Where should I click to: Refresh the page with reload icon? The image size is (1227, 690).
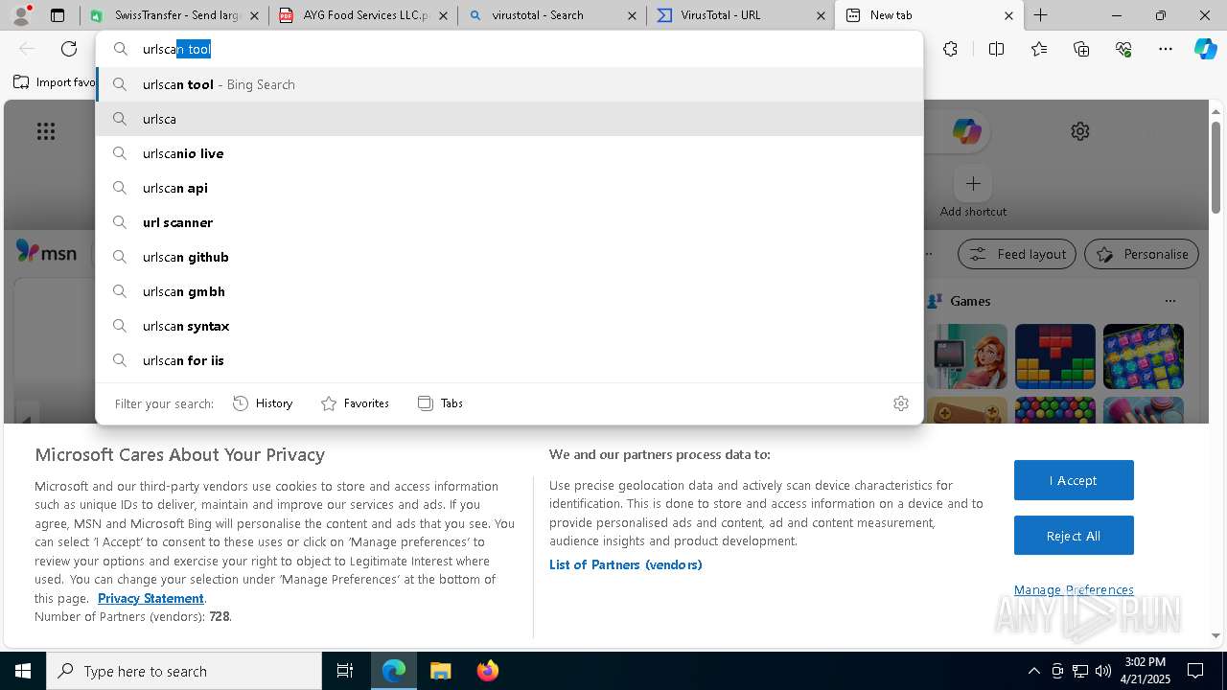[x=69, y=49]
